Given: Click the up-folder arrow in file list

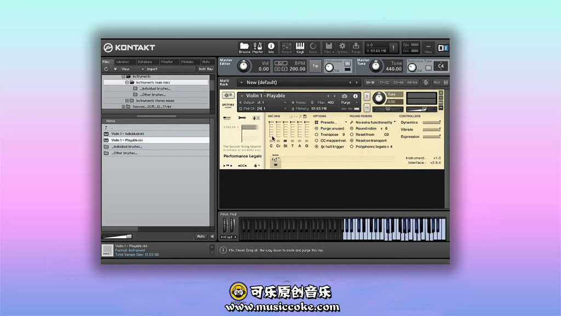Looking at the screenshot, I should pos(106,127).
